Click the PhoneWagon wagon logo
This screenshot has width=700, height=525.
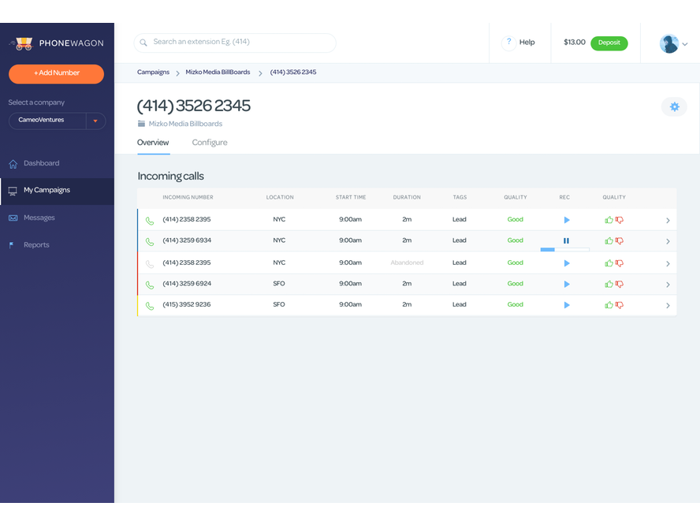click(22, 44)
